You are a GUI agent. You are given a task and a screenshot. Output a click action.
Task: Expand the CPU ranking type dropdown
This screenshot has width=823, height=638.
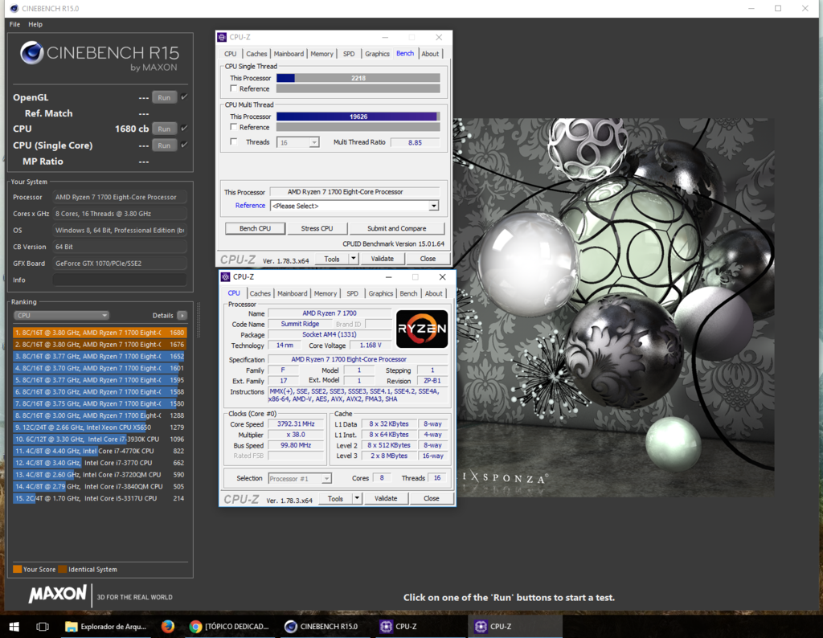(61, 316)
